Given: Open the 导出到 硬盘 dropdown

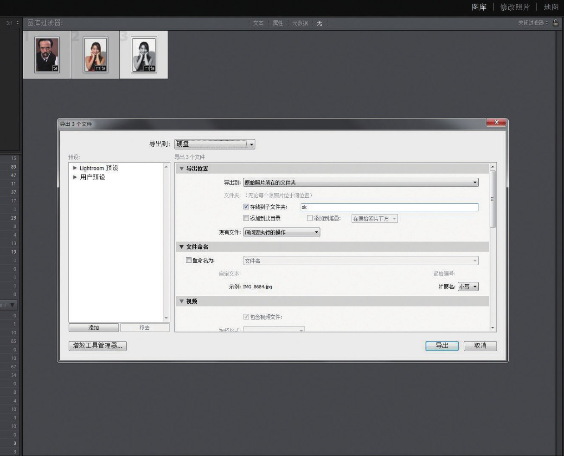Looking at the screenshot, I should click(215, 144).
